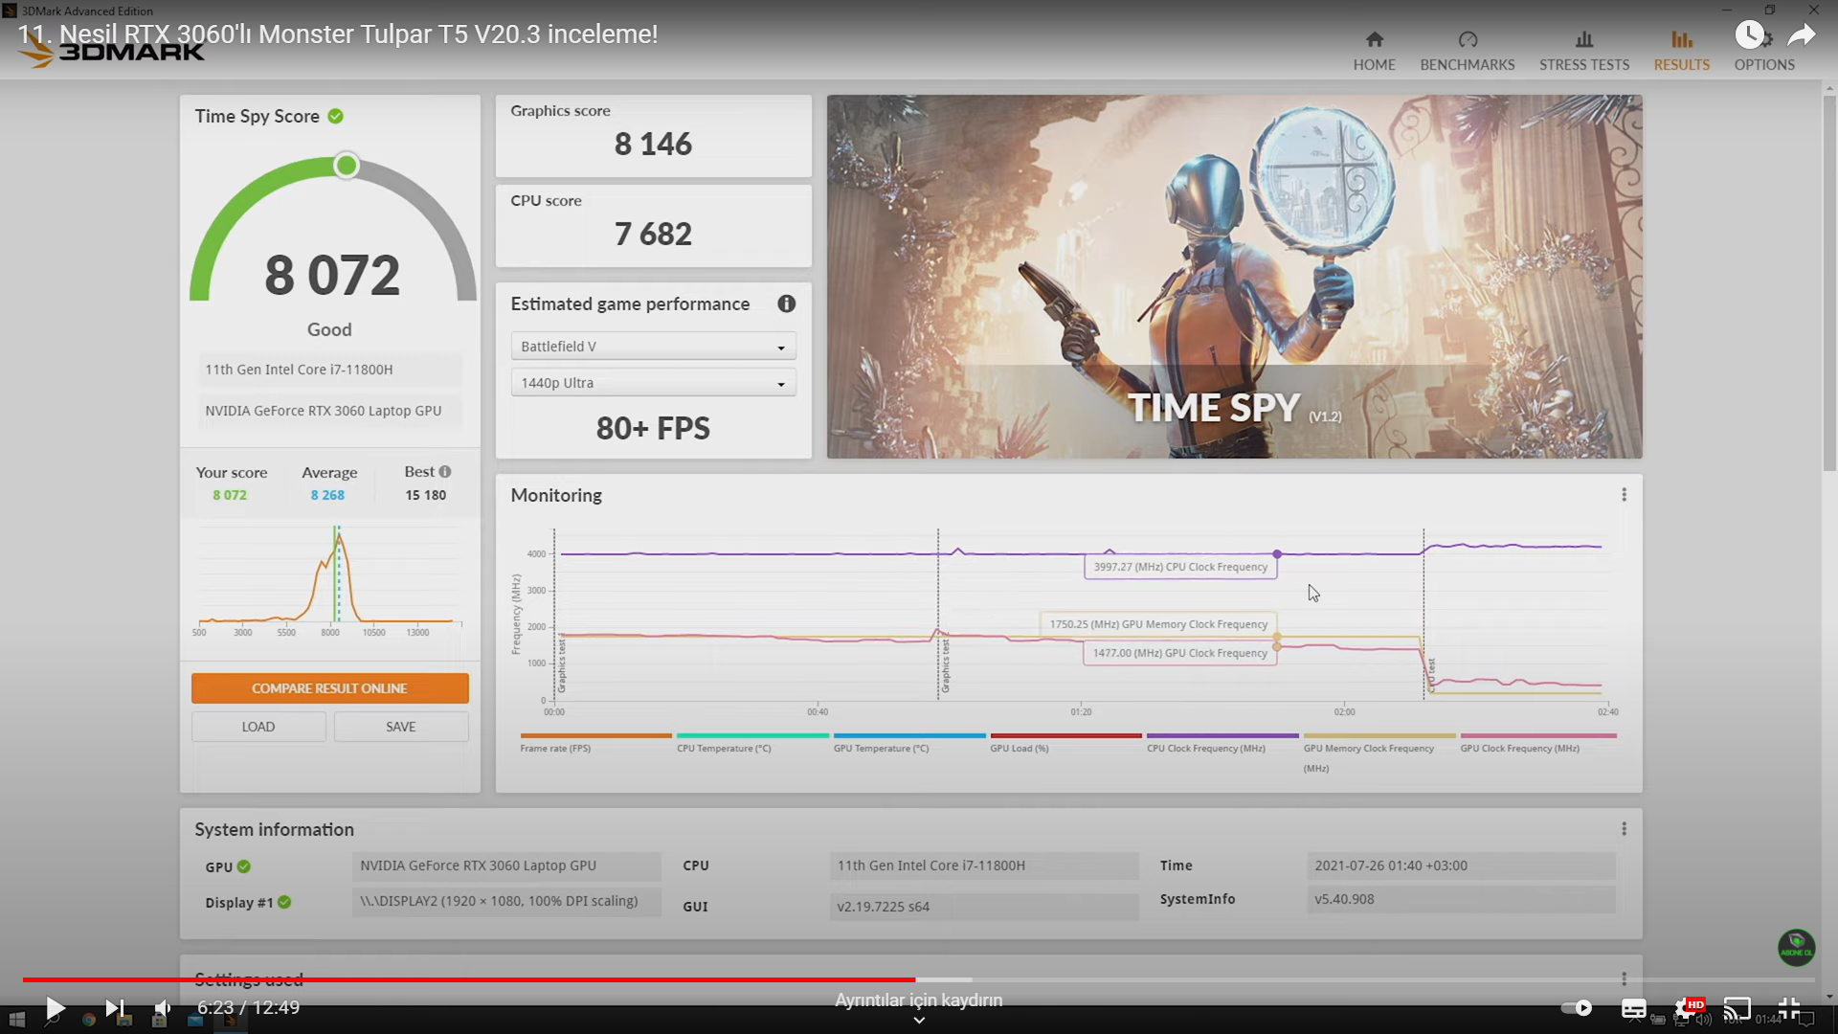
Task: Click the HOME navigation icon
Action: pos(1374,40)
